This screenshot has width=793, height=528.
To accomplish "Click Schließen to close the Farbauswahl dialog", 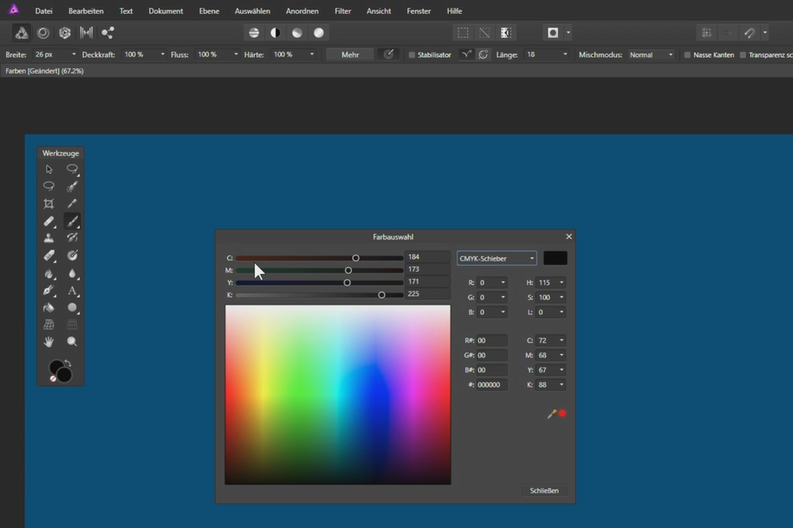I will coord(545,490).
